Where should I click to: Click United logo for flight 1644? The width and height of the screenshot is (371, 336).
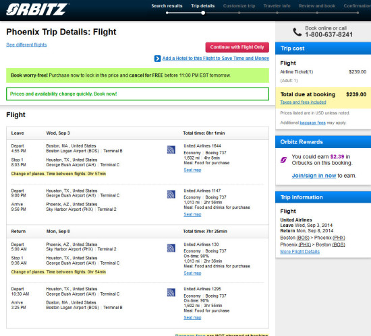point(171,149)
